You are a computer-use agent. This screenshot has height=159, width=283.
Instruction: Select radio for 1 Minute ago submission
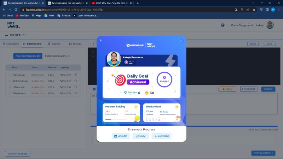pyautogui.click(x=10, y=87)
